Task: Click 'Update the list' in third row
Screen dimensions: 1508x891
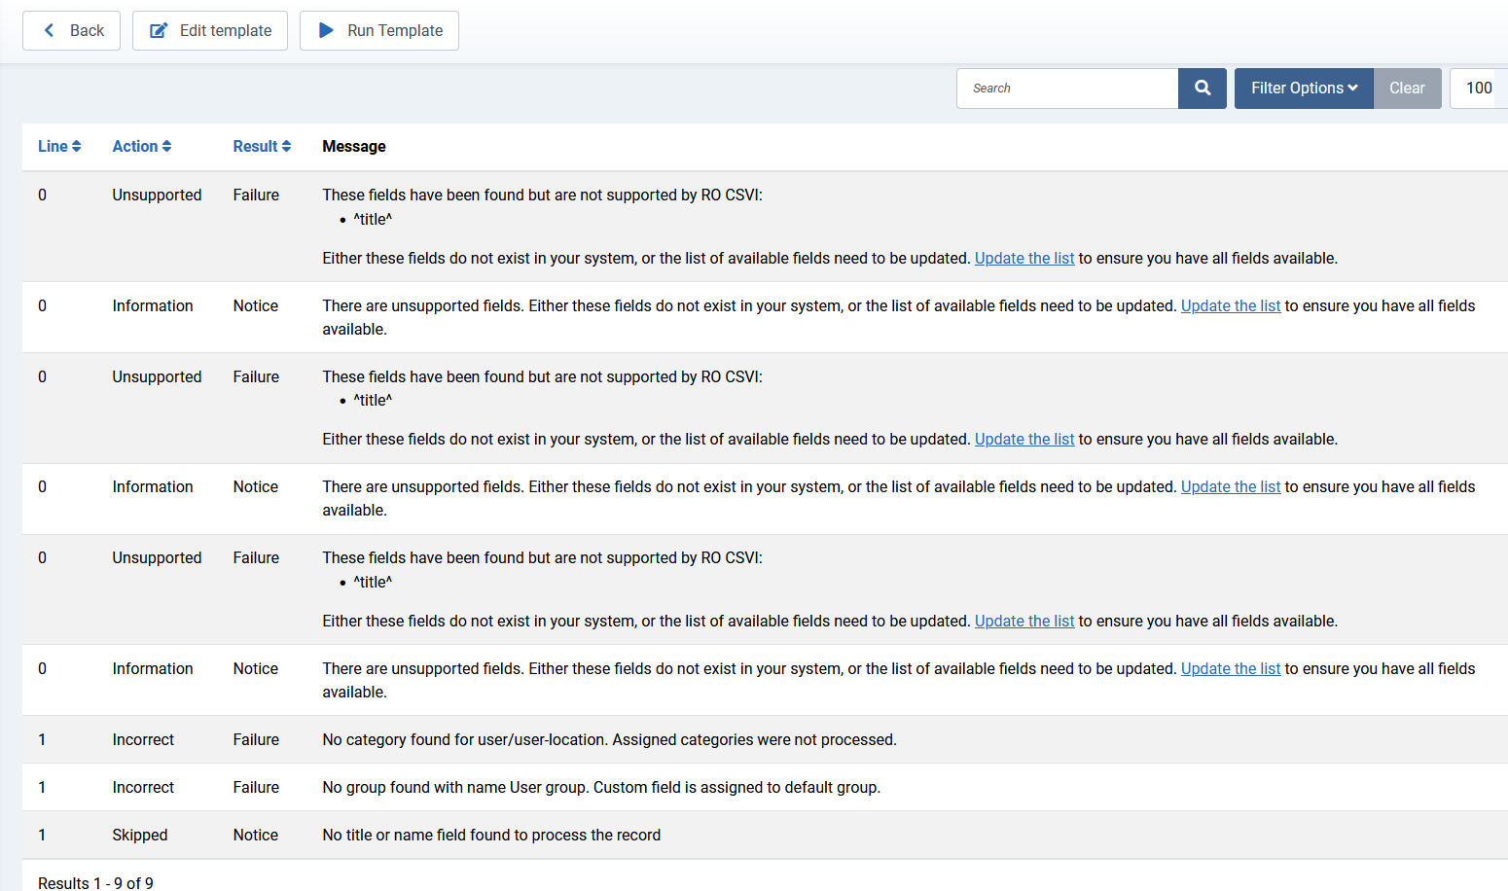Action: pyautogui.click(x=1023, y=440)
